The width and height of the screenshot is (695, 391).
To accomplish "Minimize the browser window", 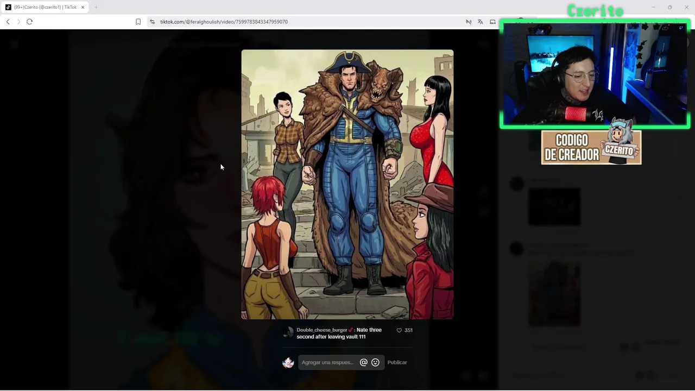I will pos(653,7).
